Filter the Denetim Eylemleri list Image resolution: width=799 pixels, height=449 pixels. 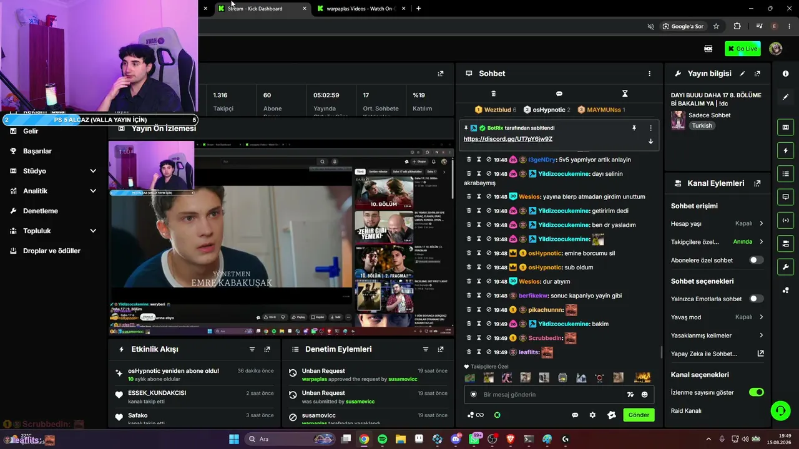(426, 349)
